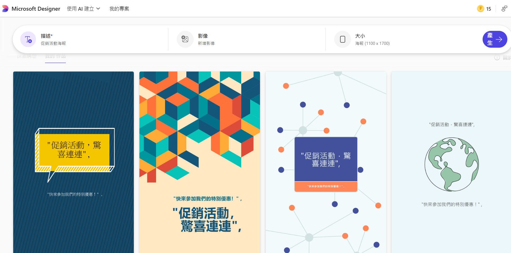Select the globe illustration poster design
Screen dimensions: 511x253
coord(451,162)
